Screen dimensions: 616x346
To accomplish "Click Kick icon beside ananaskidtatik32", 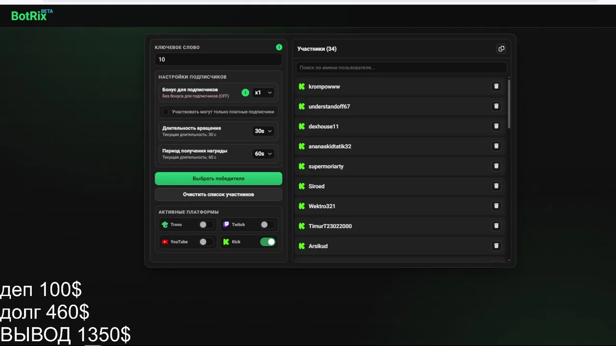I will pyautogui.click(x=302, y=146).
